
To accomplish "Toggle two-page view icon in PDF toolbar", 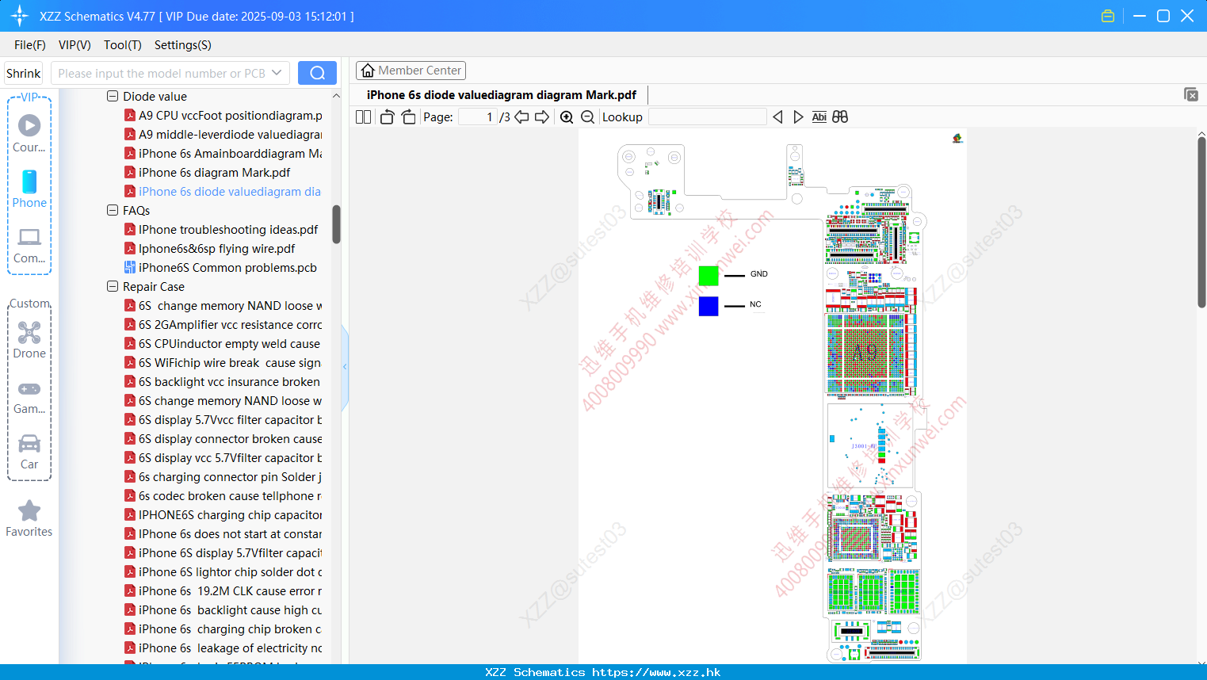I will (363, 117).
